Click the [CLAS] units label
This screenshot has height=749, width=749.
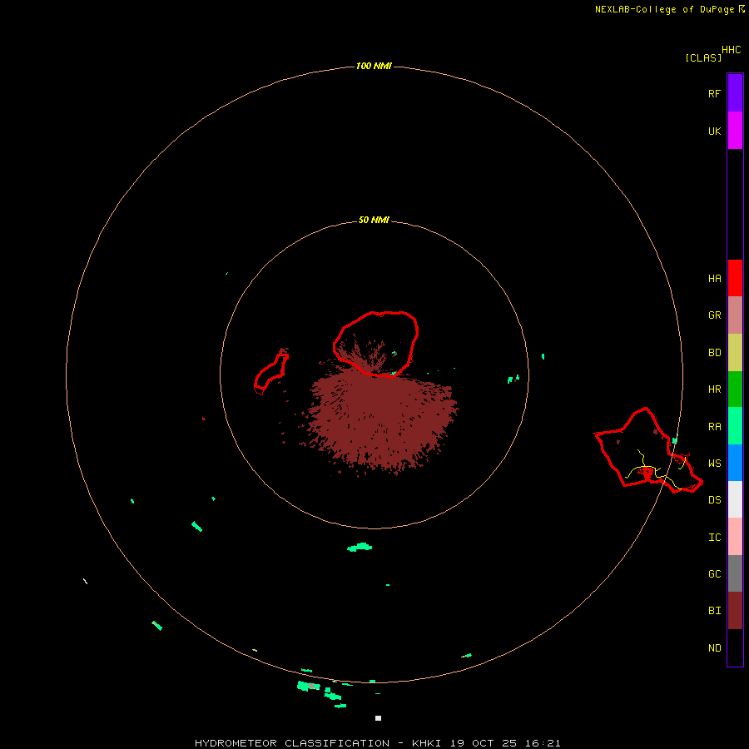pos(703,57)
